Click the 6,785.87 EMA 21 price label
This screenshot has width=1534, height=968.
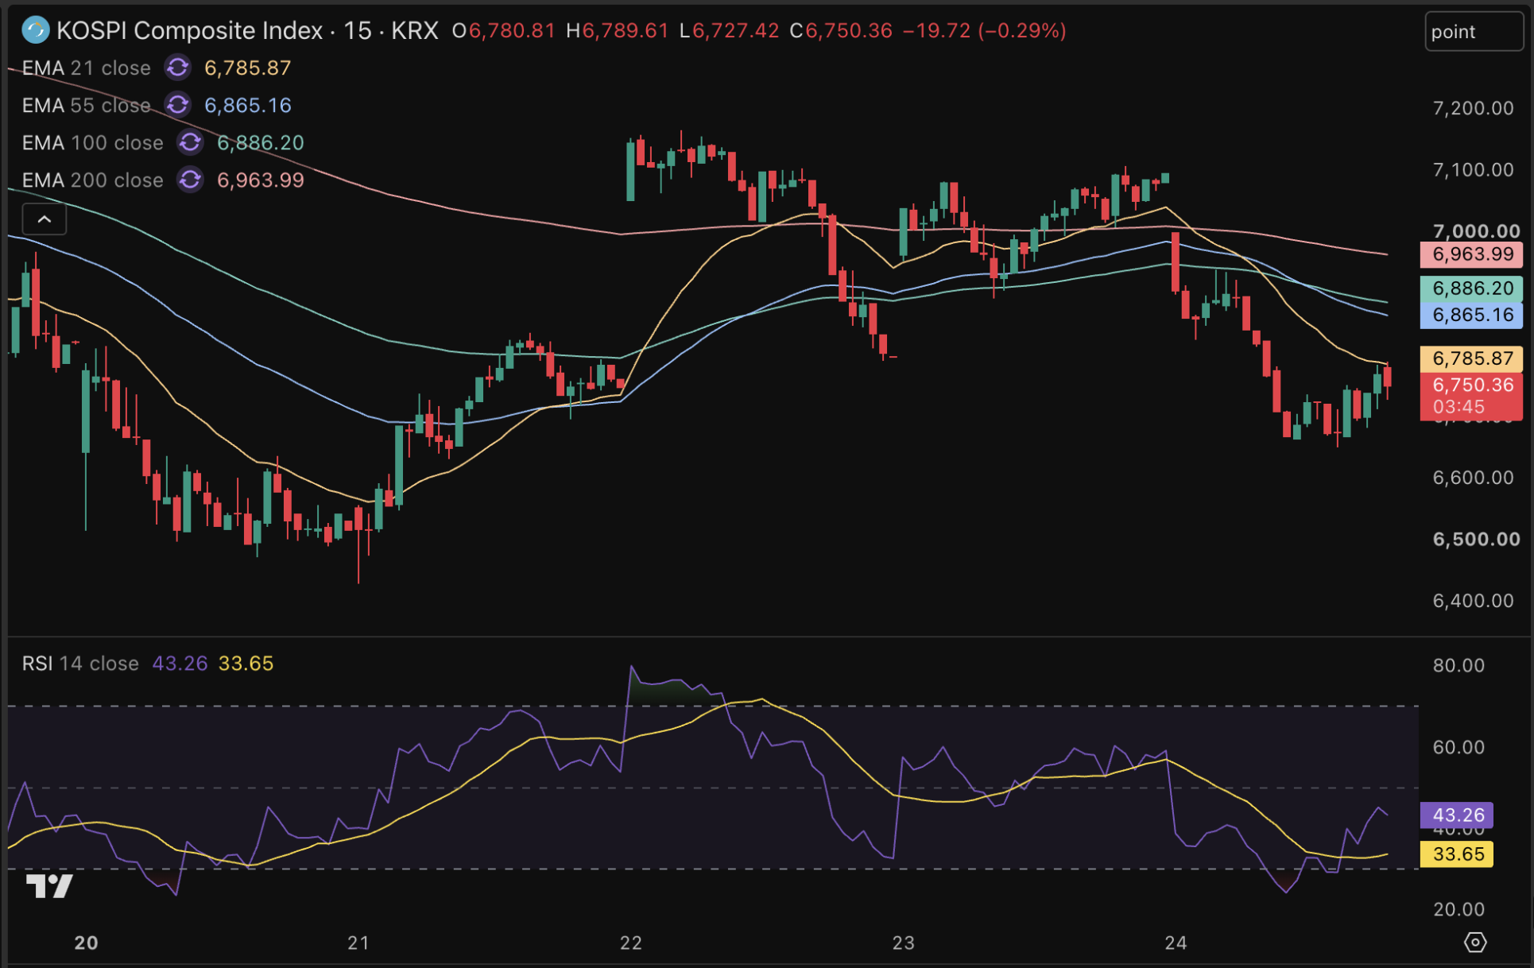click(1472, 358)
